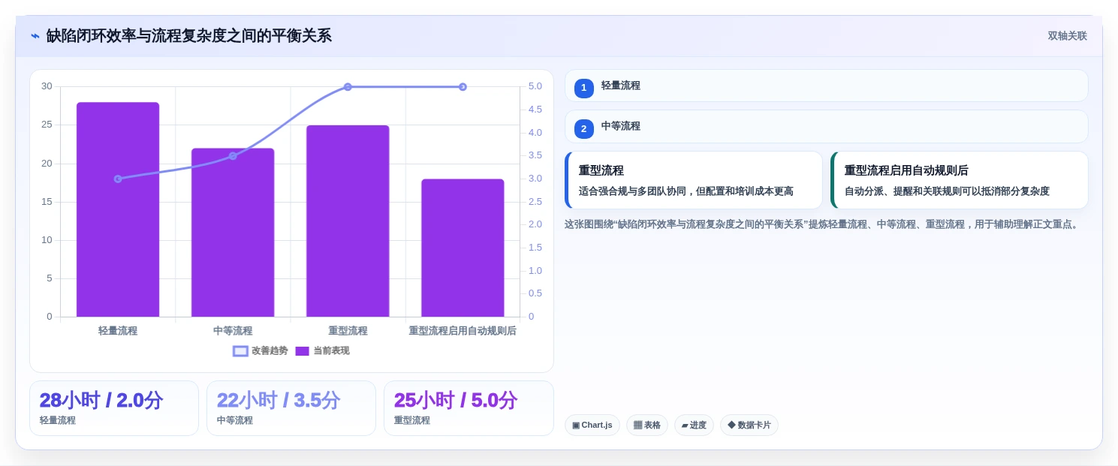Click the Chart.js tag chip

pyautogui.click(x=592, y=425)
